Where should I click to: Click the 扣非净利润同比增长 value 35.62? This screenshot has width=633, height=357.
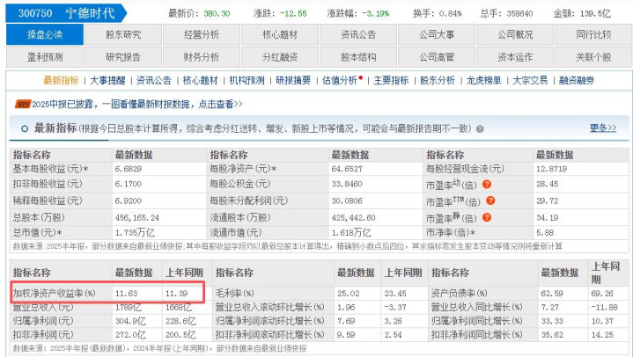pos(552,335)
